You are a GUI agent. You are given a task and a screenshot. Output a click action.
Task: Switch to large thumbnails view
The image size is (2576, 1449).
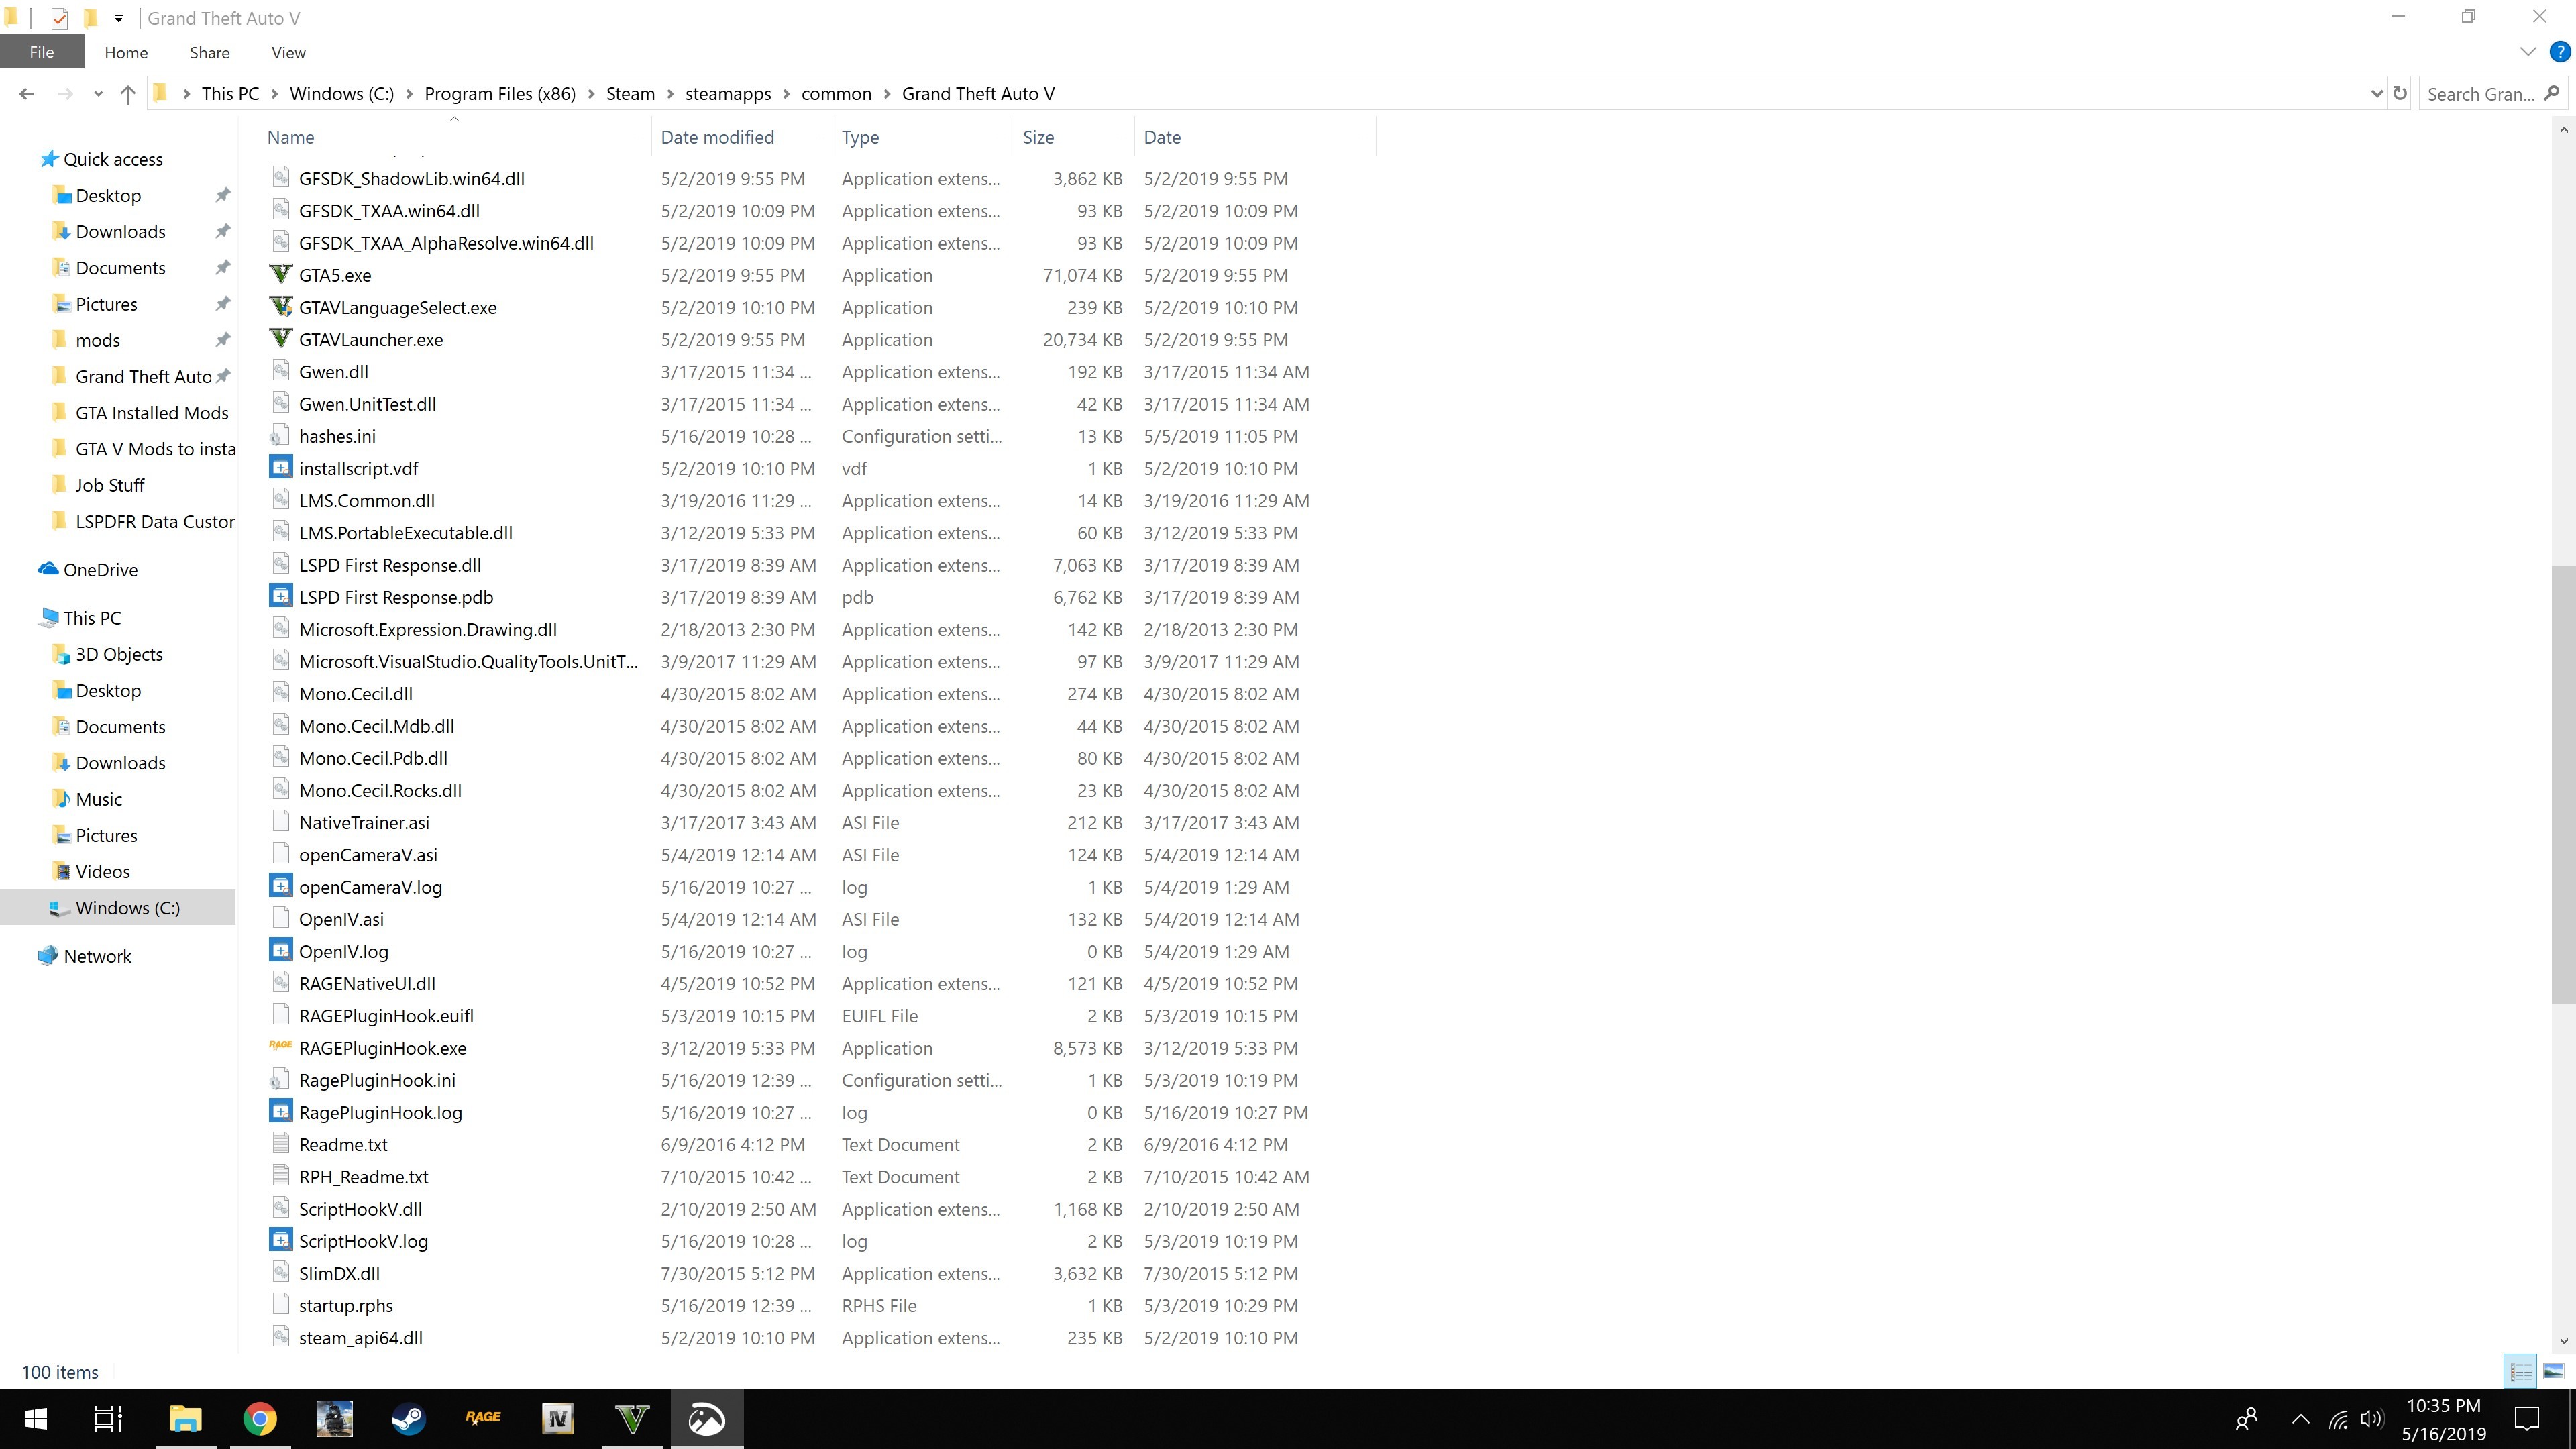click(2553, 1372)
